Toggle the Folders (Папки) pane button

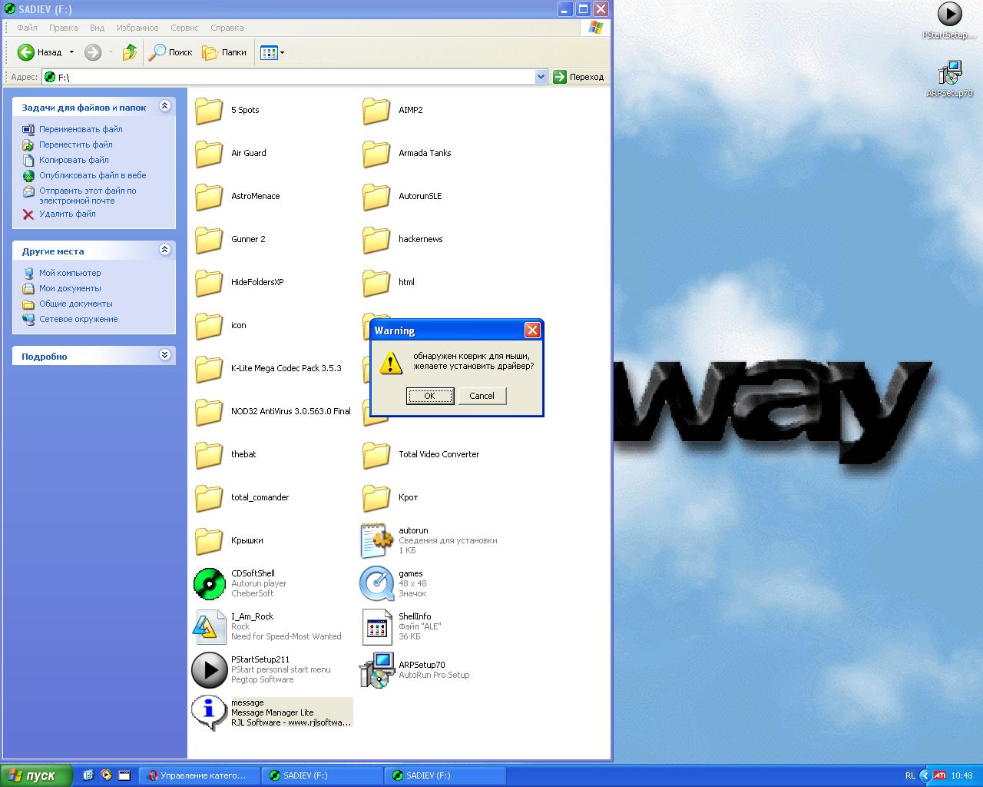224,52
